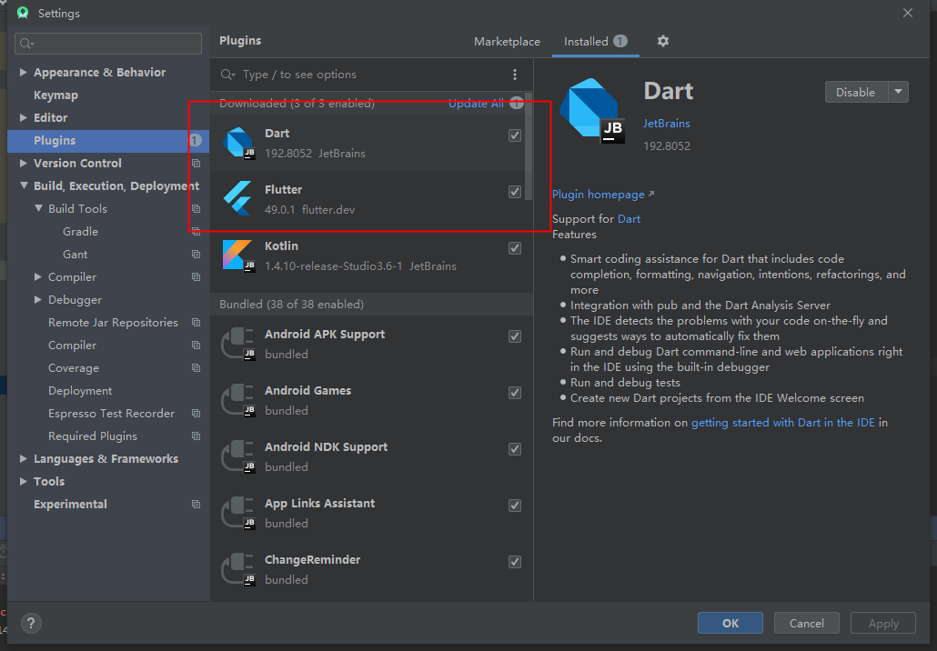Click the OK button
The image size is (937, 651).
pyautogui.click(x=730, y=623)
